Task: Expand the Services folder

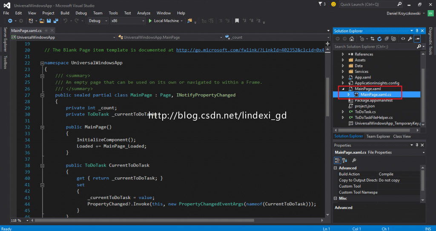Action: 343,72
